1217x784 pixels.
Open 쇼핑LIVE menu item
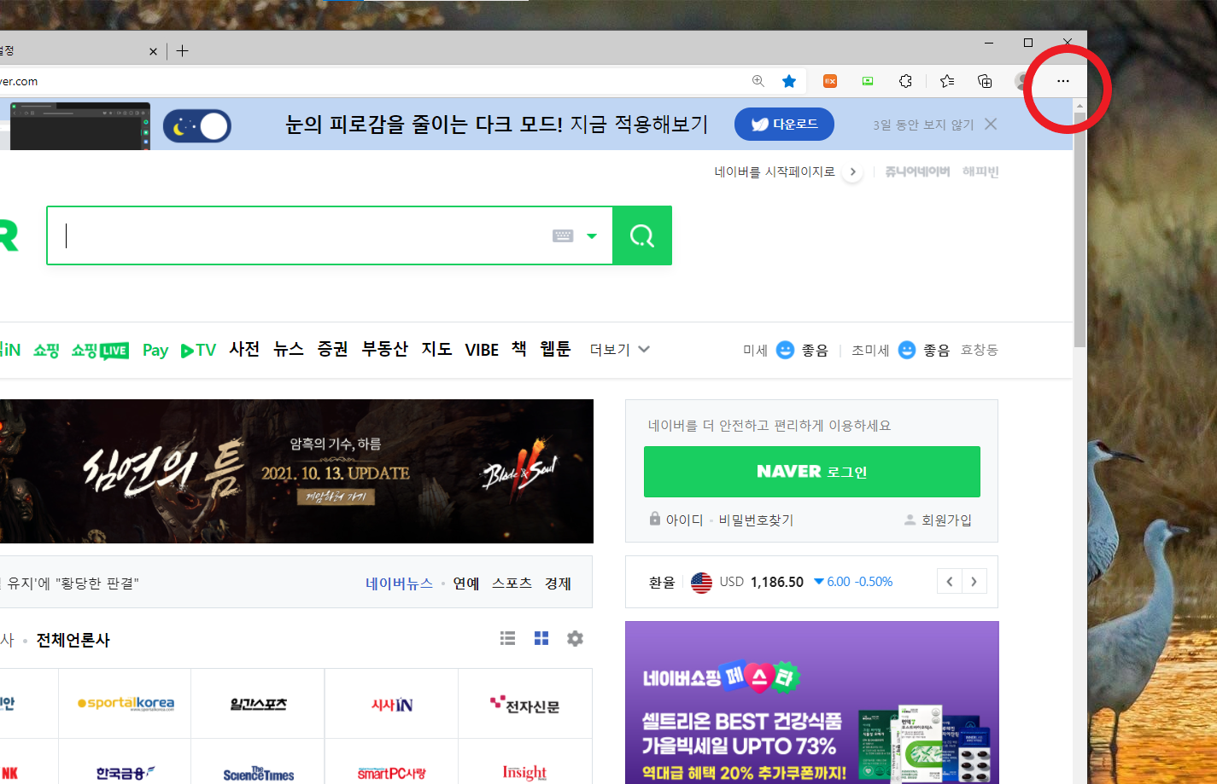[100, 351]
